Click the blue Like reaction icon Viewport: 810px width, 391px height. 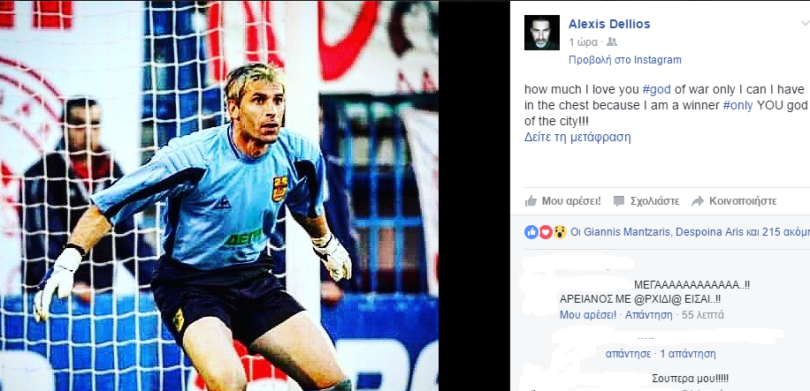(531, 232)
